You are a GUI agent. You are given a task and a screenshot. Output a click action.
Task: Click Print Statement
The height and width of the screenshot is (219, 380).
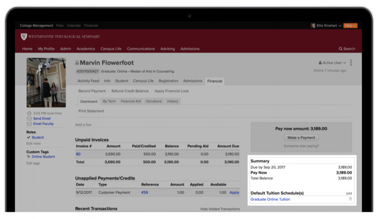coord(91,111)
